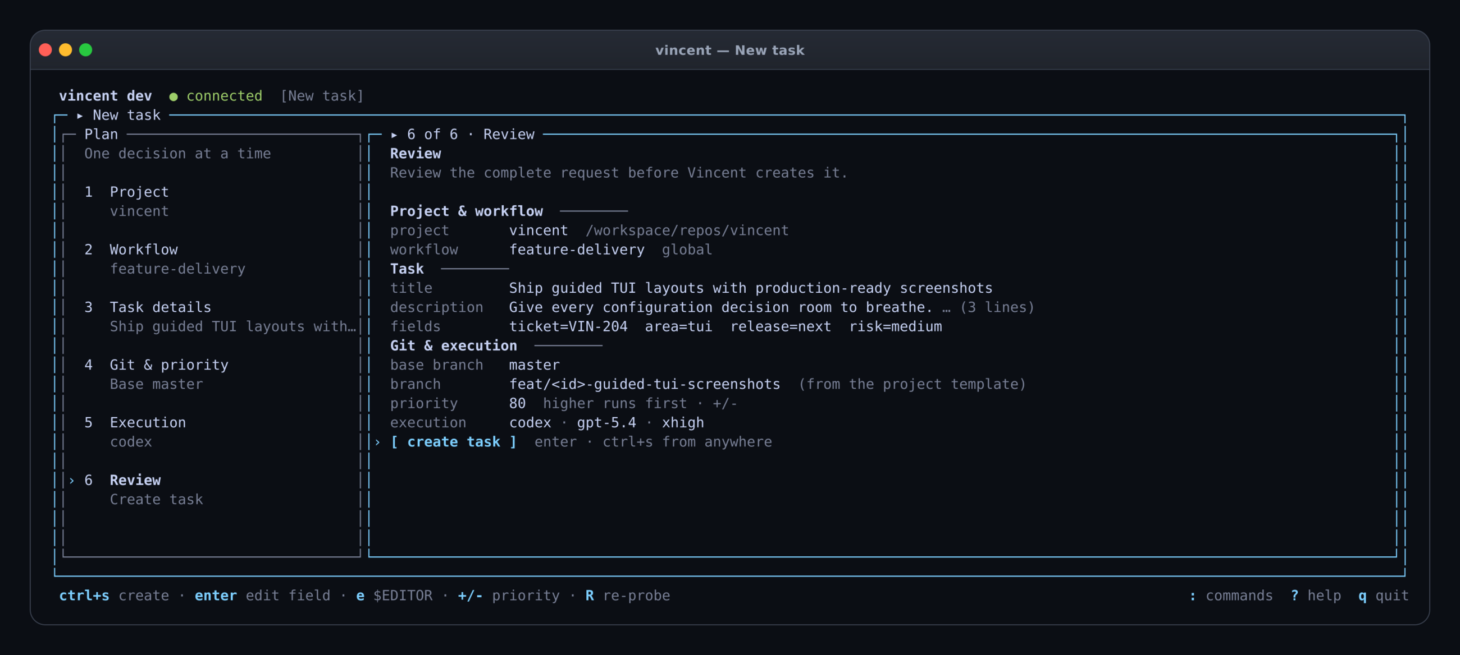Click field release=next

coord(781,326)
